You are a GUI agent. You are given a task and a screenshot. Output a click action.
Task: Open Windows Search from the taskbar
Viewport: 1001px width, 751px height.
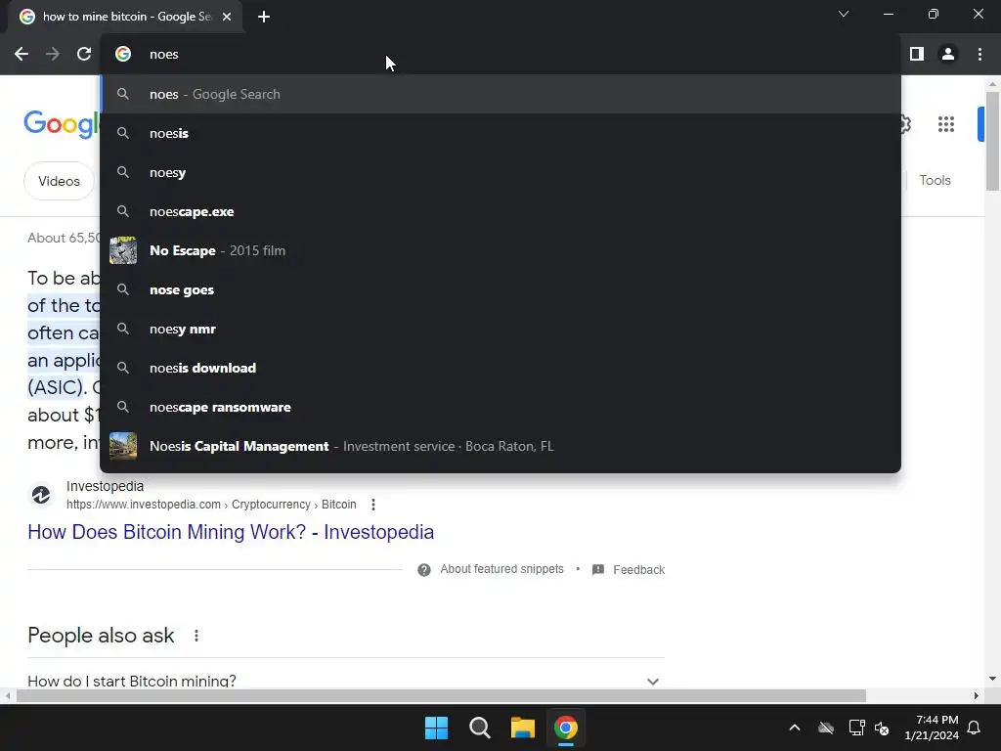click(x=479, y=728)
